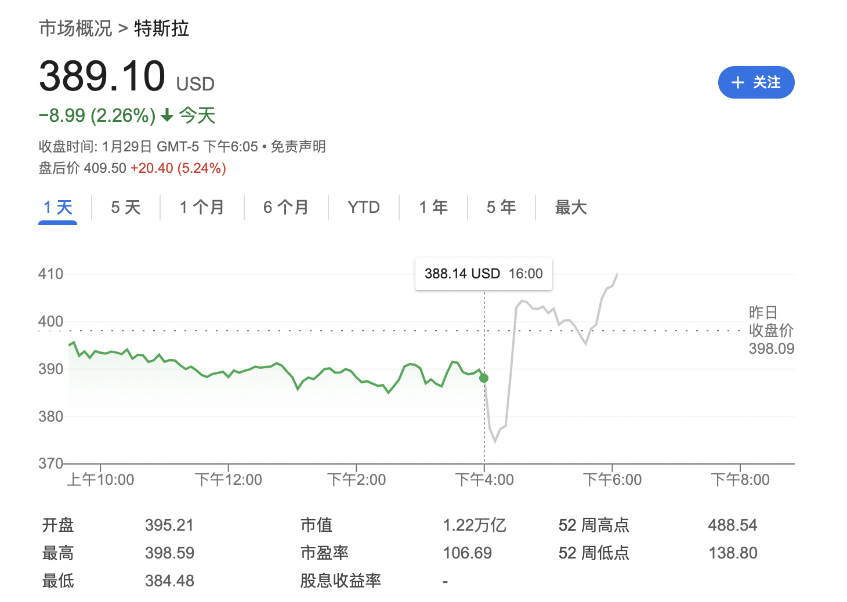Click the 下午6:00 axis label
Viewport: 847px width, 602px height.
click(612, 480)
